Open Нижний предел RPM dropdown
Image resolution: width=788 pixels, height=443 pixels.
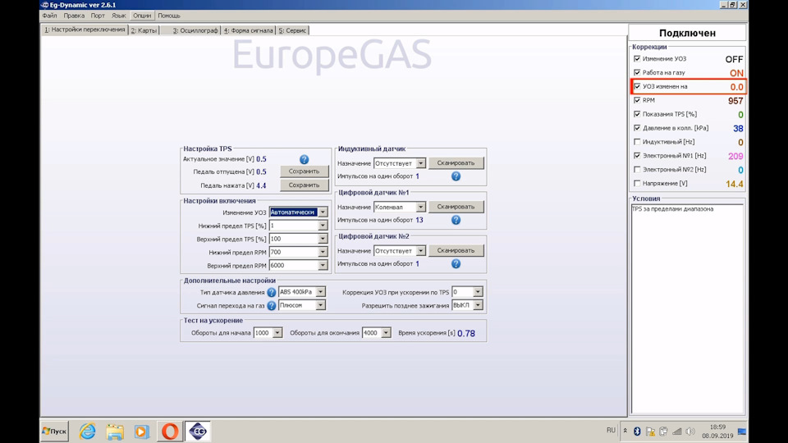[323, 252]
